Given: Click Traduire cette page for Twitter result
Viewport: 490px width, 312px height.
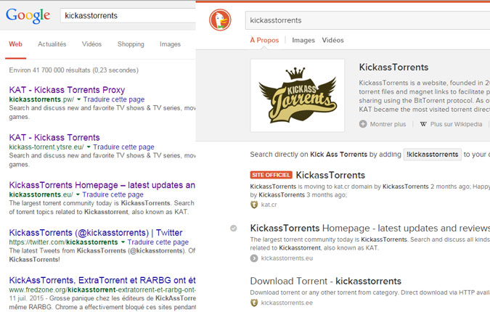Looking at the screenshot, I should point(158,242).
